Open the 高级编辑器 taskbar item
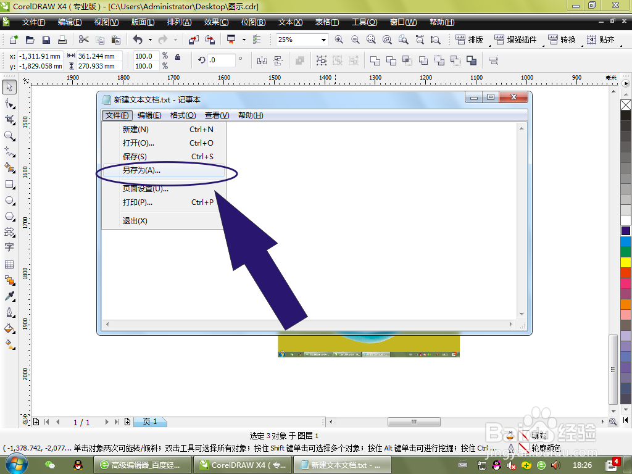This screenshot has height=474, width=632. [143, 465]
